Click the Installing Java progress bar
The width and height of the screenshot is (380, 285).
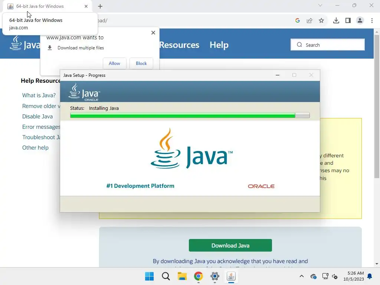point(190,115)
